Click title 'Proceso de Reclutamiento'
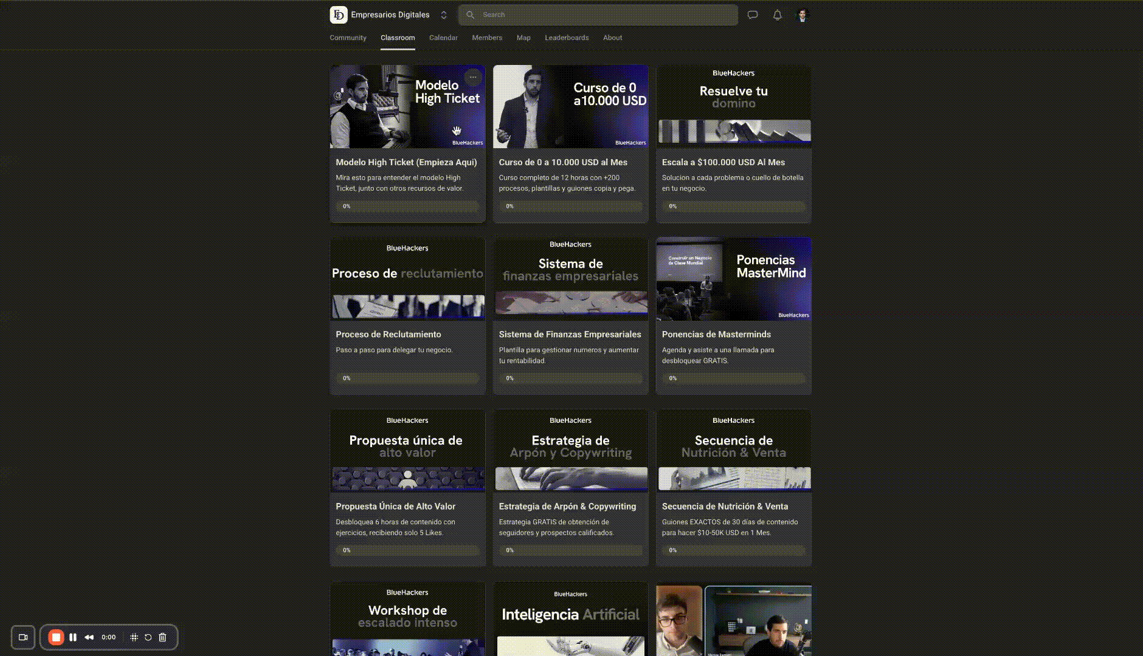Screen dimensions: 1143x656 [x=388, y=334]
